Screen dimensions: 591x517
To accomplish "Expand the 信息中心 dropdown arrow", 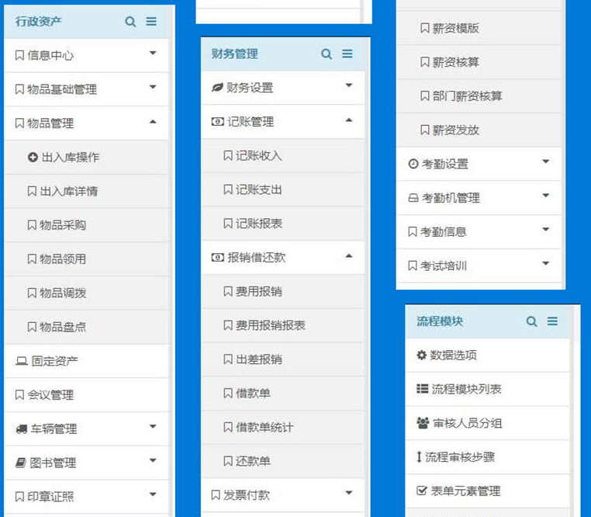I will [x=153, y=54].
